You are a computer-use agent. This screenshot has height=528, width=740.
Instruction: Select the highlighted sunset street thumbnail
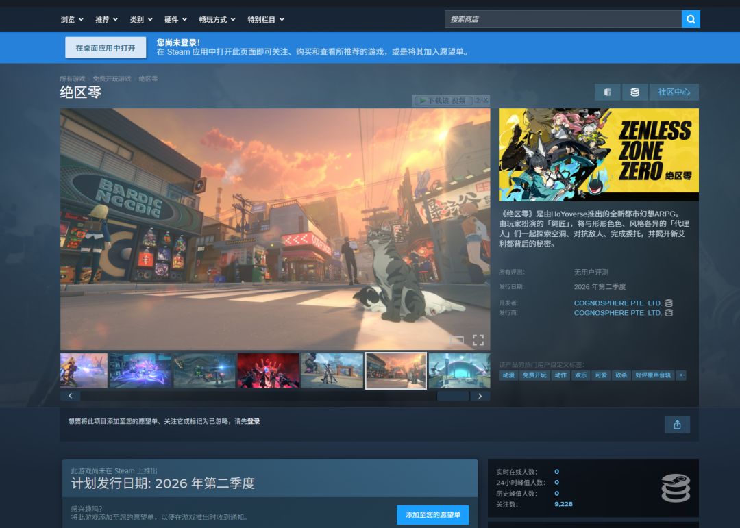pos(395,370)
